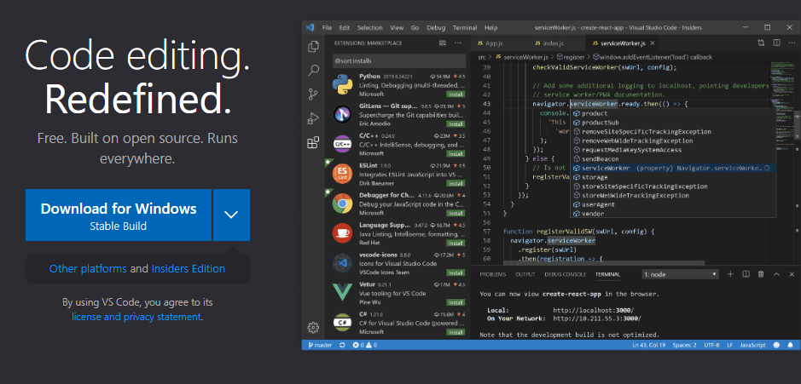Open the Extensions panel more actions ellipsis

[x=458, y=43]
